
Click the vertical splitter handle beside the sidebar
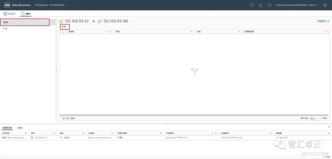(x=57, y=70)
